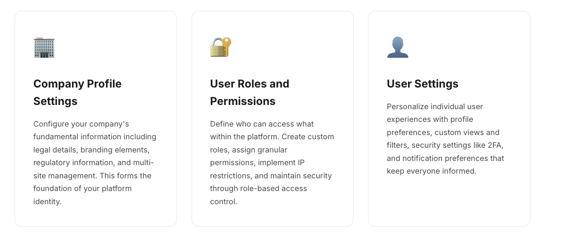The width and height of the screenshot is (562, 240).
Task: Click the "role-based access control" phrase
Action: 258,189
